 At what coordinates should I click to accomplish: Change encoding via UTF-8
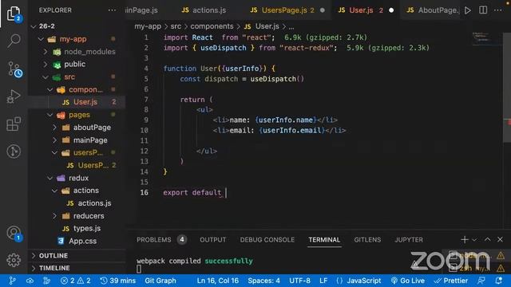(300, 281)
